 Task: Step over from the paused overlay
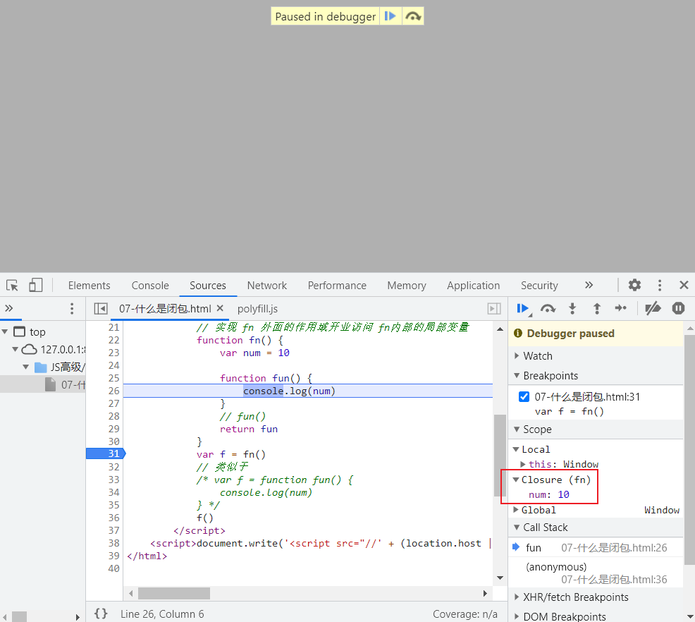413,16
